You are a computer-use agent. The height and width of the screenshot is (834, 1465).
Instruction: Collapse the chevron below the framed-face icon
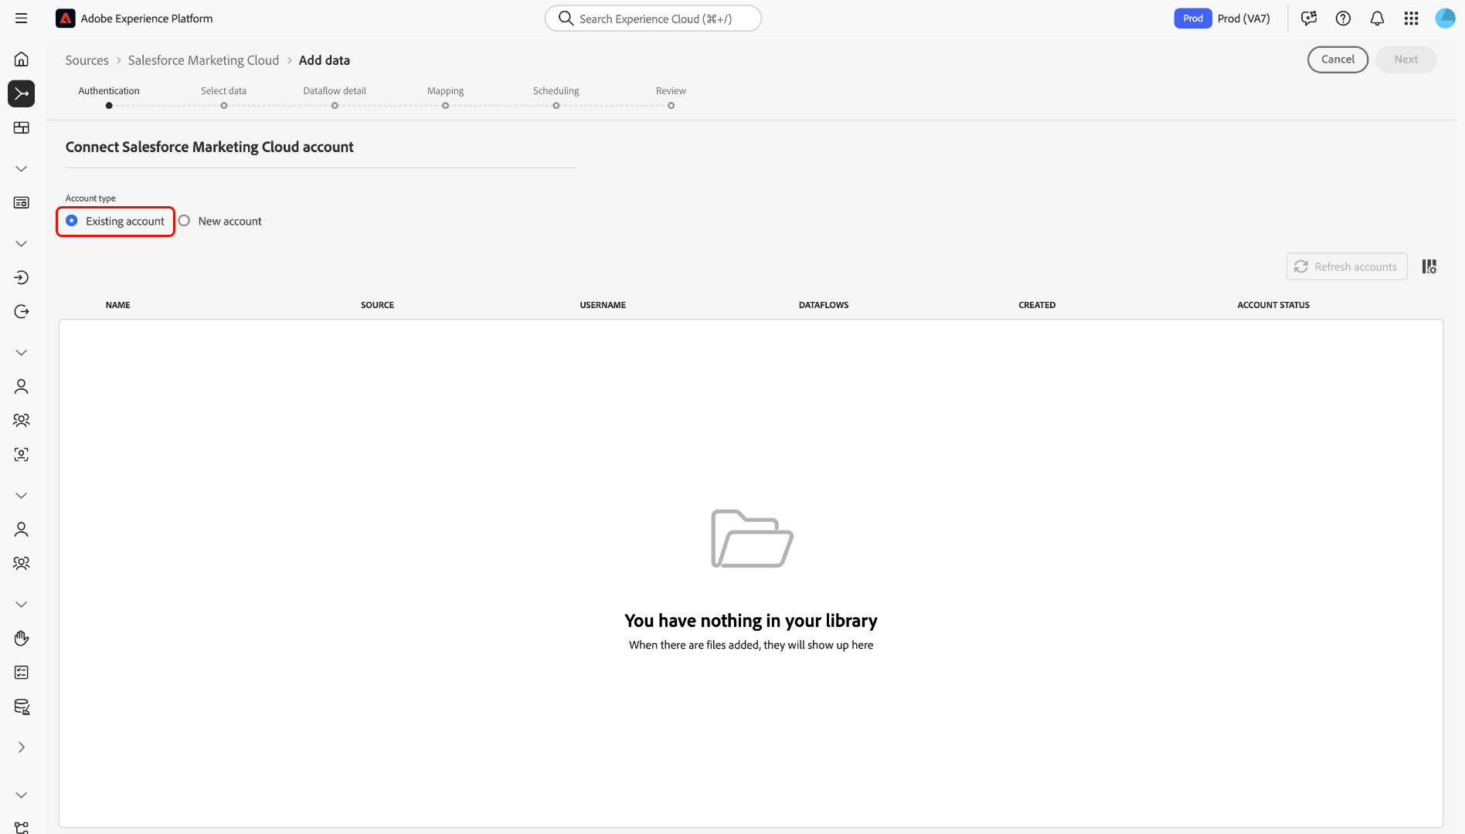coord(22,495)
